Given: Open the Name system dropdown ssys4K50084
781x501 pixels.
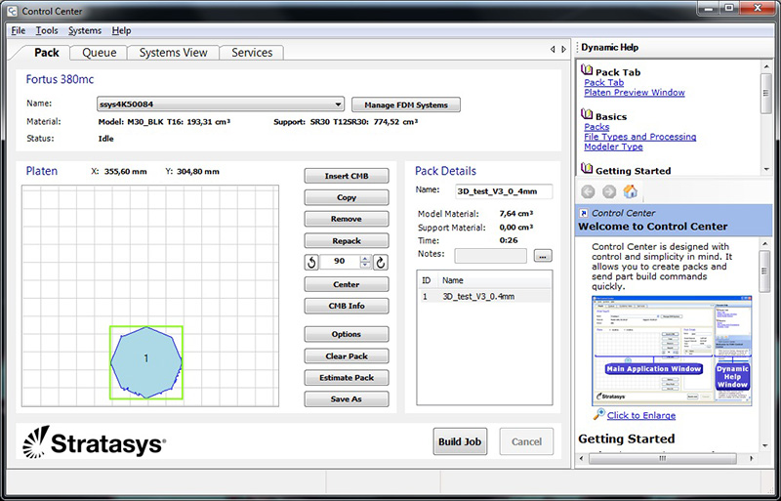Looking at the screenshot, I should [x=221, y=104].
